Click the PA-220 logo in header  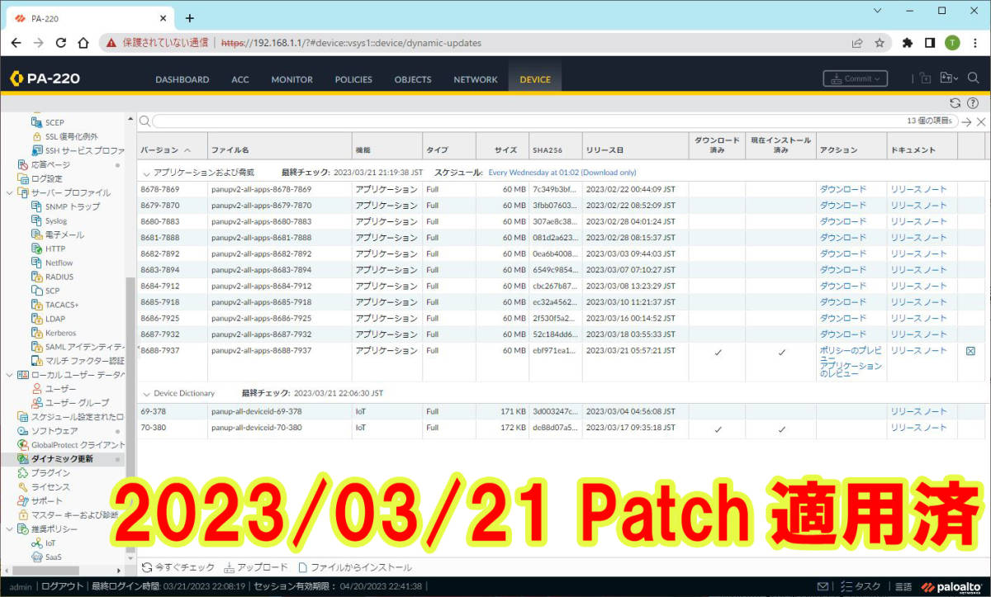(45, 78)
